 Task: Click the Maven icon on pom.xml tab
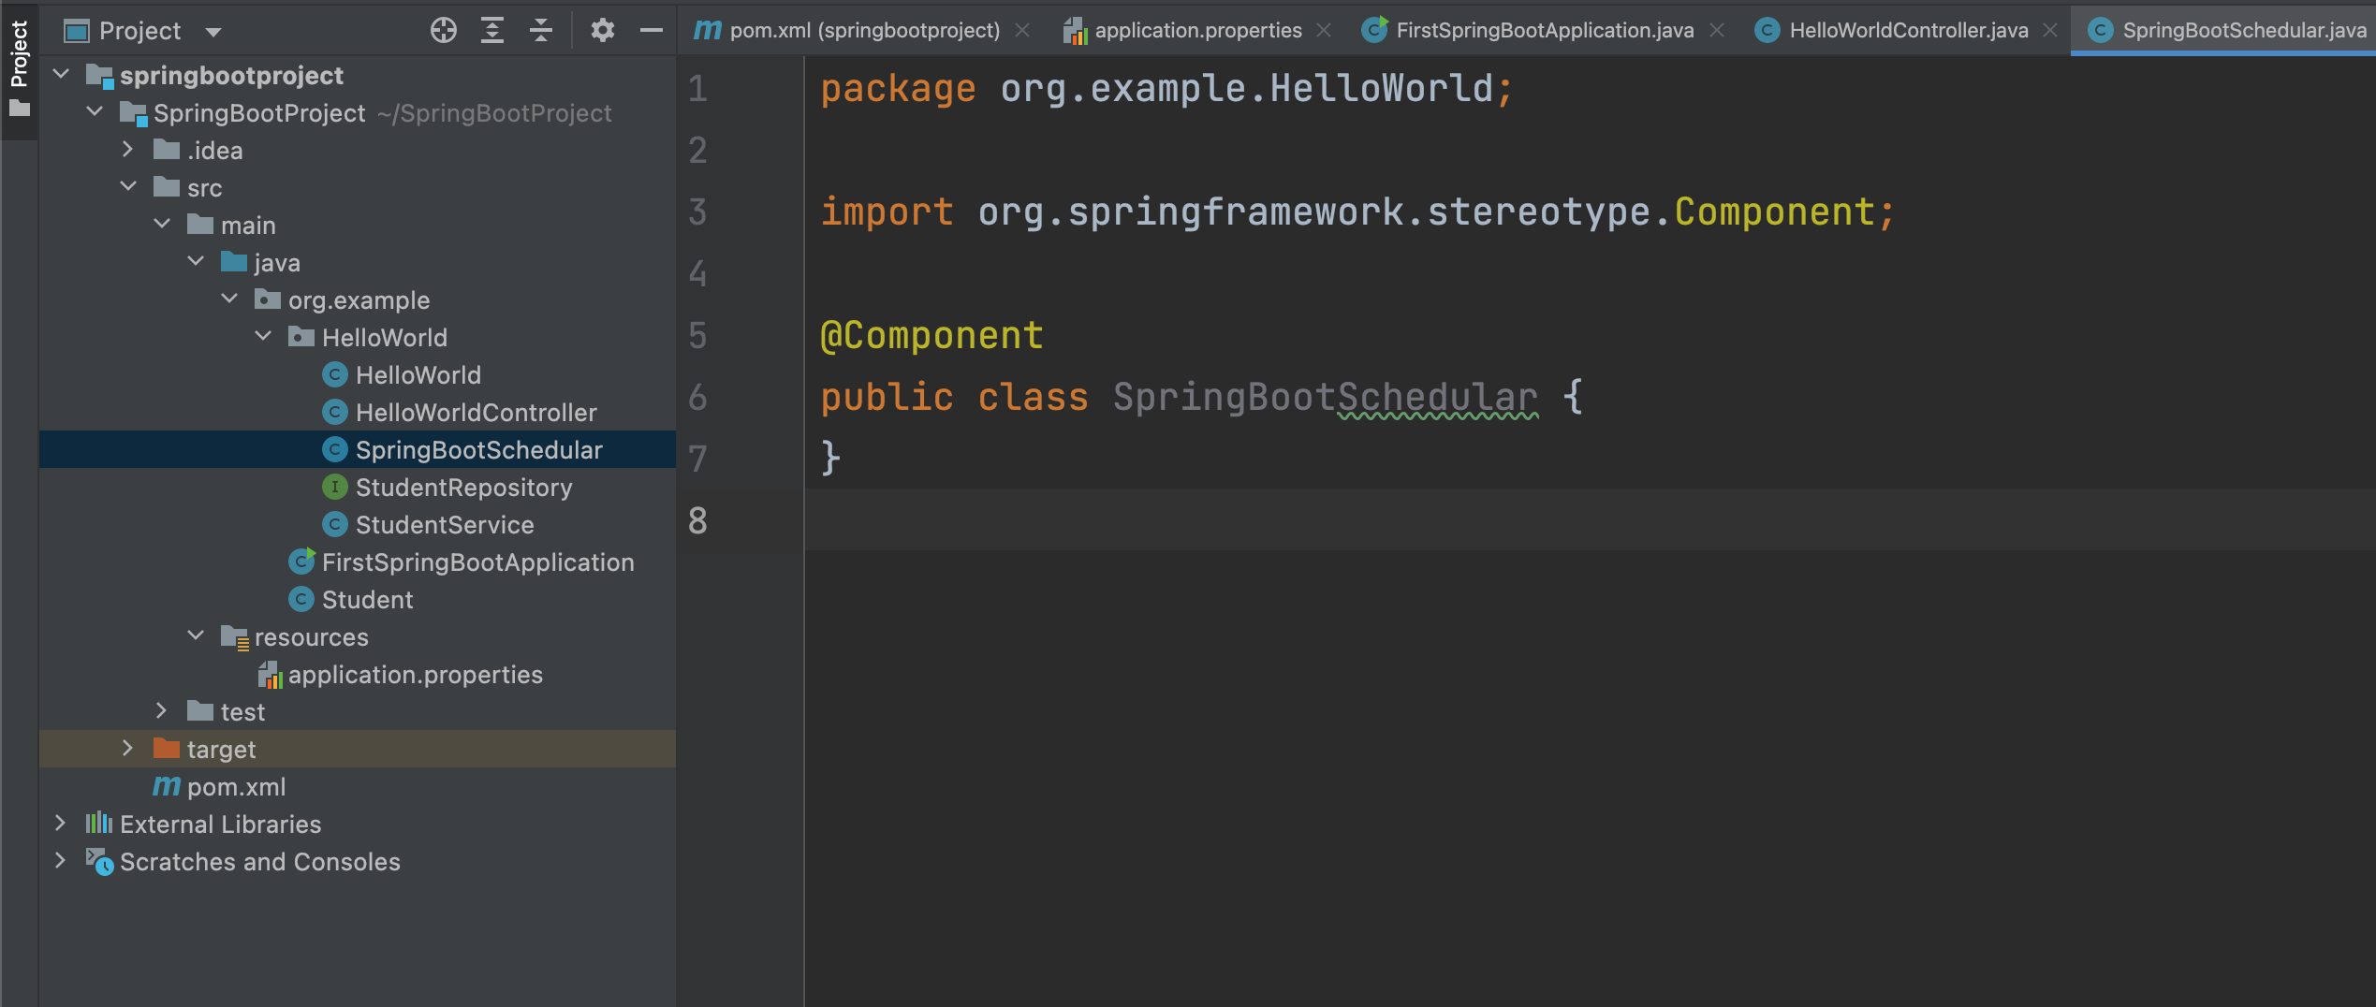[707, 31]
